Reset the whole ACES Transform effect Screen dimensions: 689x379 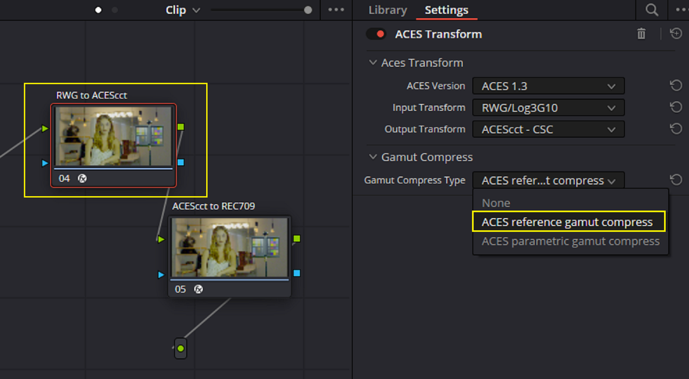pyautogui.click(x=676, y=34)
